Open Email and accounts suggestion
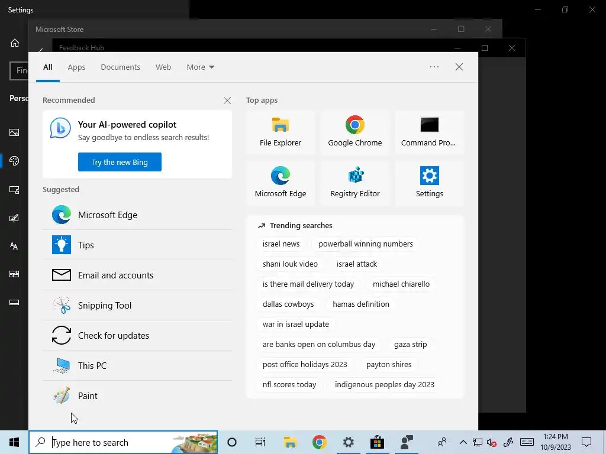The image size is (606, 454). (137, 275)
